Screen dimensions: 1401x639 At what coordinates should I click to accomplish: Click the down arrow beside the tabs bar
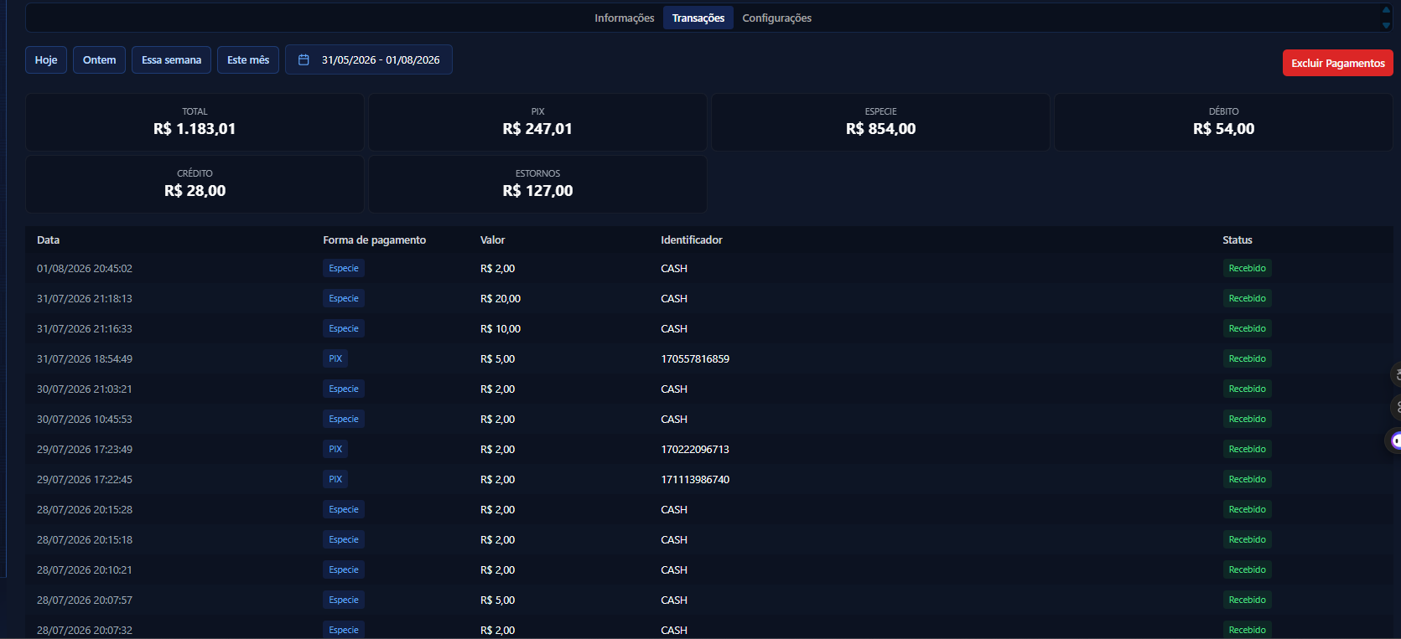[1386, 25]
